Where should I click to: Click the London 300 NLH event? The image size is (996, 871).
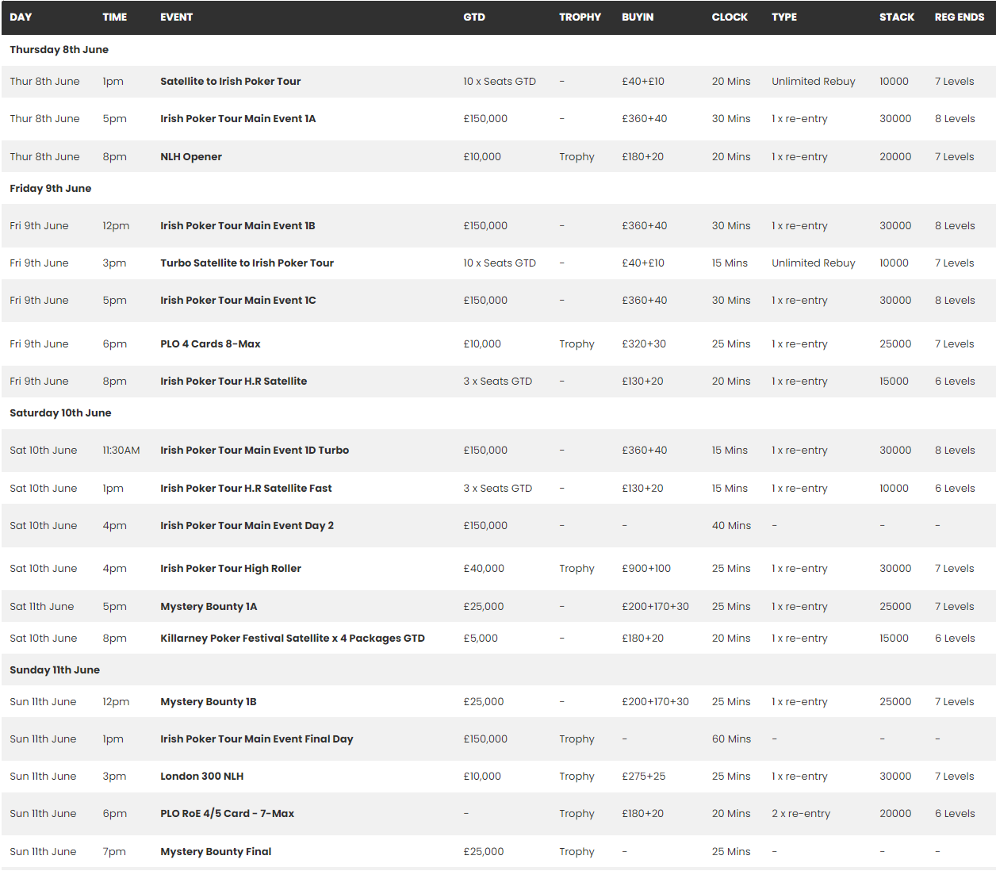201,776
